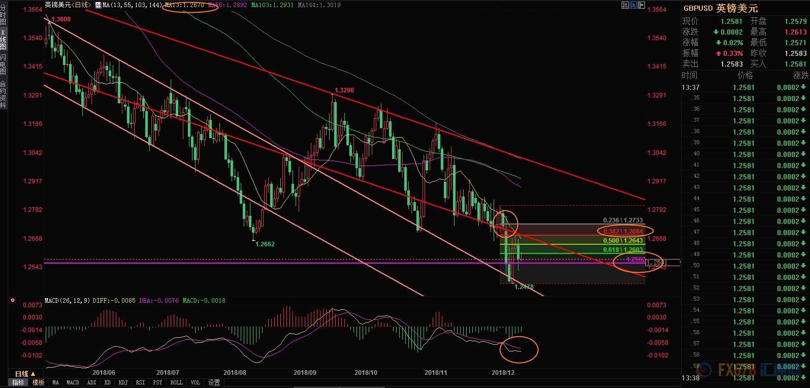Viewport: 810px width, 388px height.
Task: Apply the KDJ indicator
Action: point(124,382)
